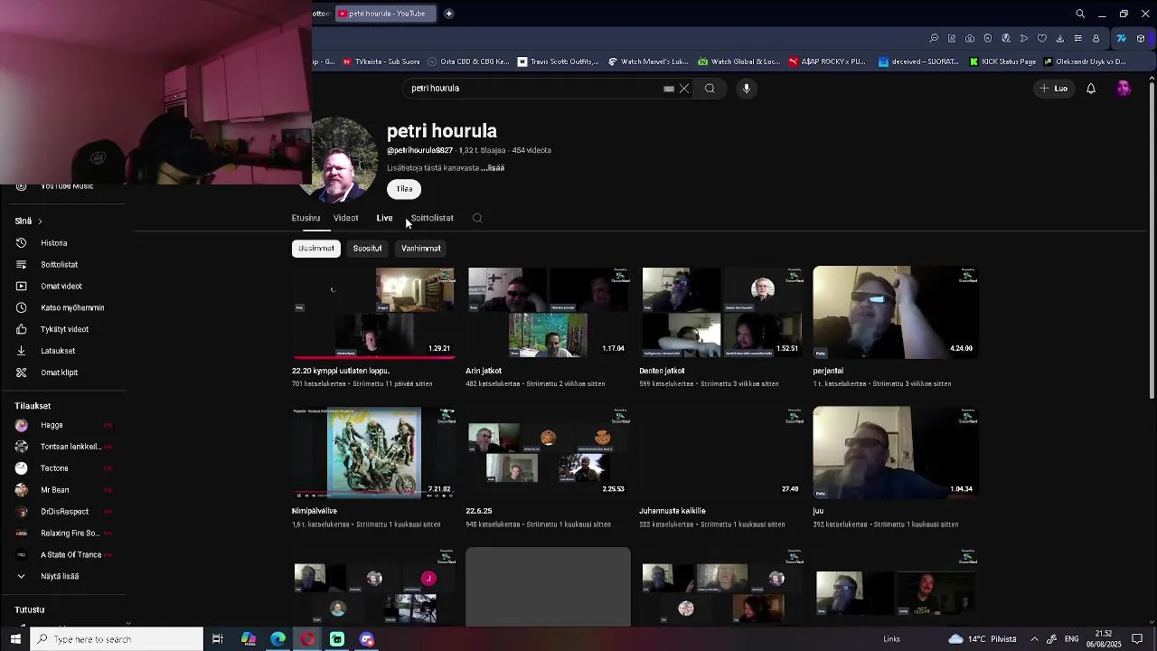Click the '22.6.25' video title
Image resolution: width=1157 pixels, height=651 pixels.
pos(478,511)
